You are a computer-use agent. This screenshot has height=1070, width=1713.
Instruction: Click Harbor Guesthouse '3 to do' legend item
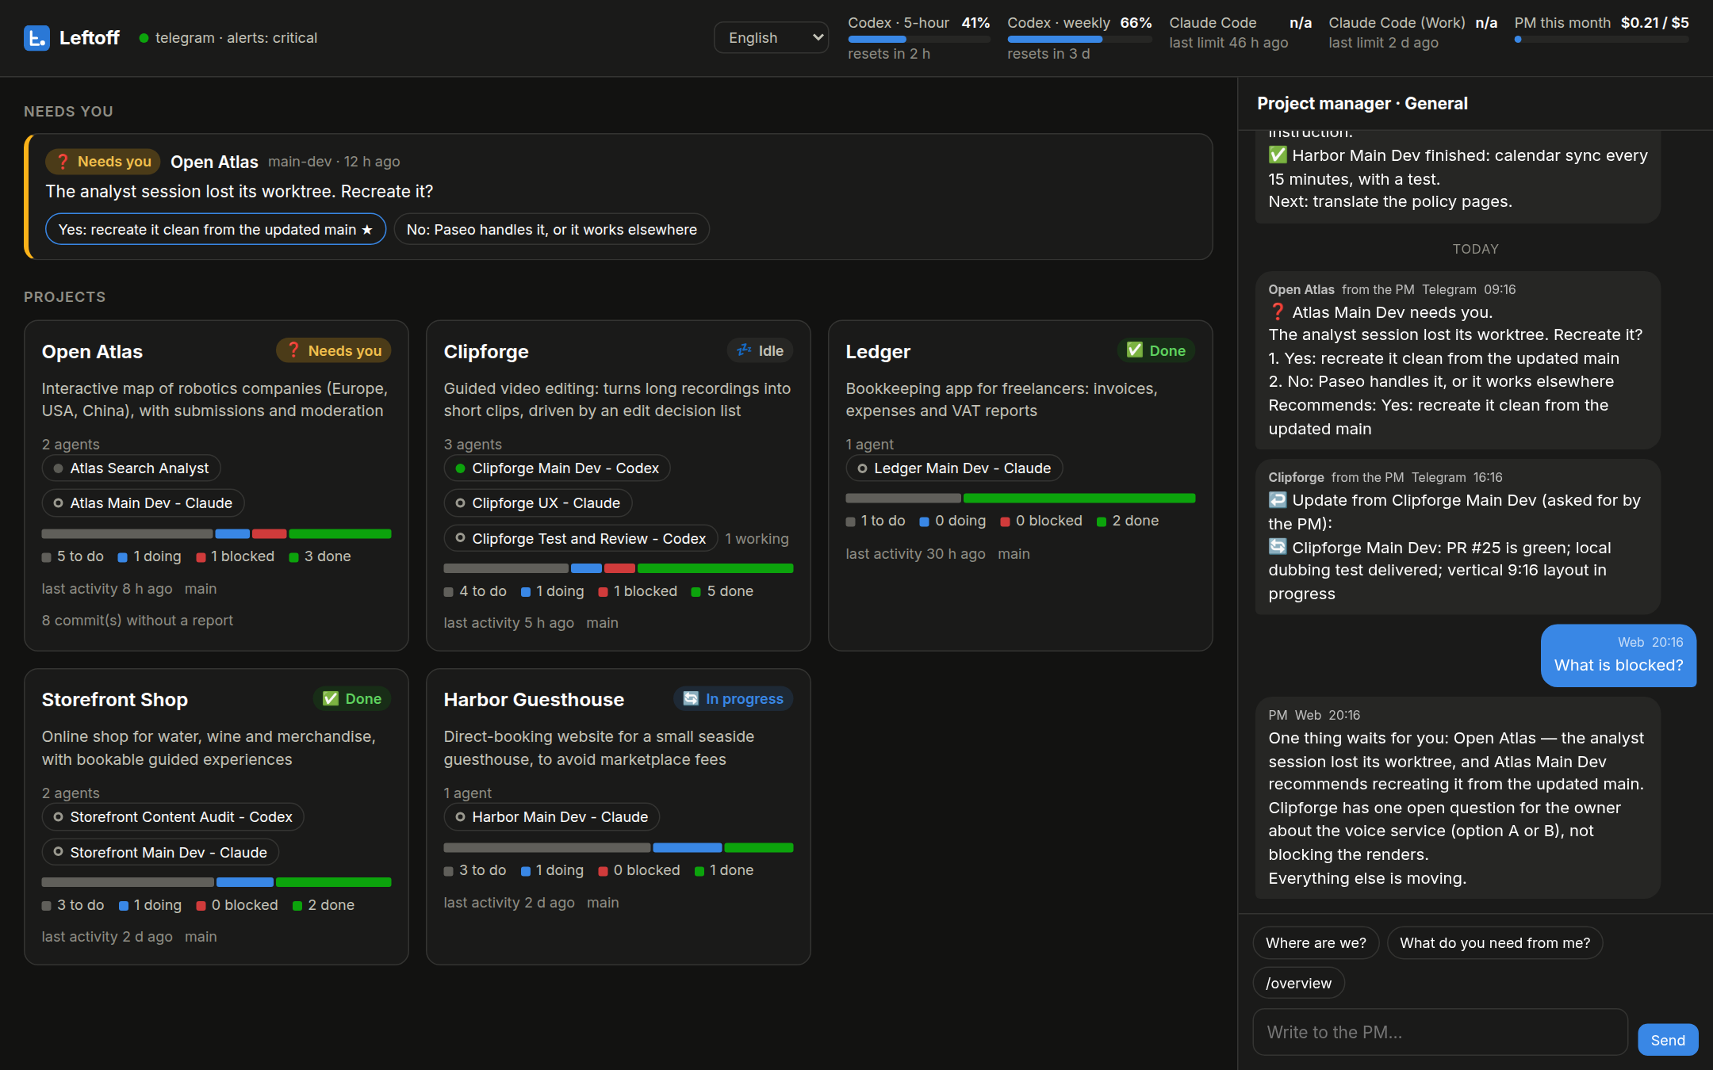click(475, 870)
